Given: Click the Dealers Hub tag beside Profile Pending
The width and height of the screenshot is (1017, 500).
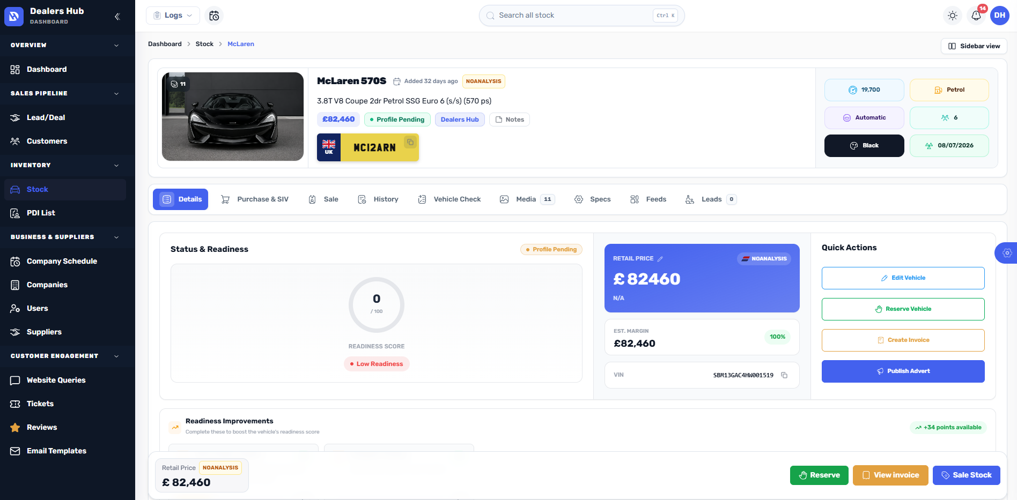Looking at the screenshot, I should (x=460, y=120).
